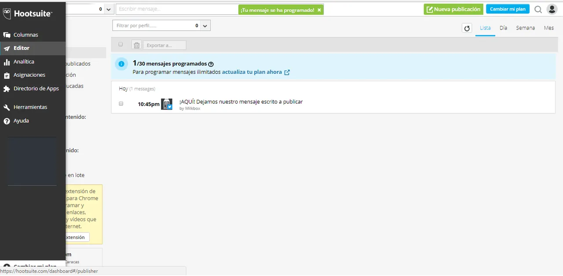Switch to the Día view tab
Screen dimensions: 563x276
[x=503, y=28]
